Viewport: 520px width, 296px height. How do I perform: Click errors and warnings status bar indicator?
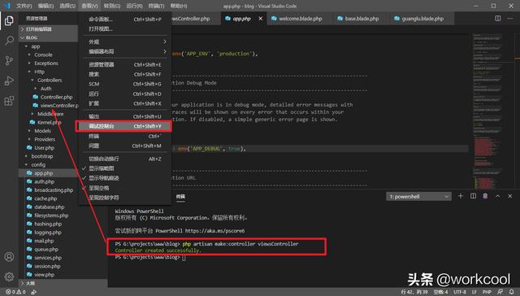point(15,292)
